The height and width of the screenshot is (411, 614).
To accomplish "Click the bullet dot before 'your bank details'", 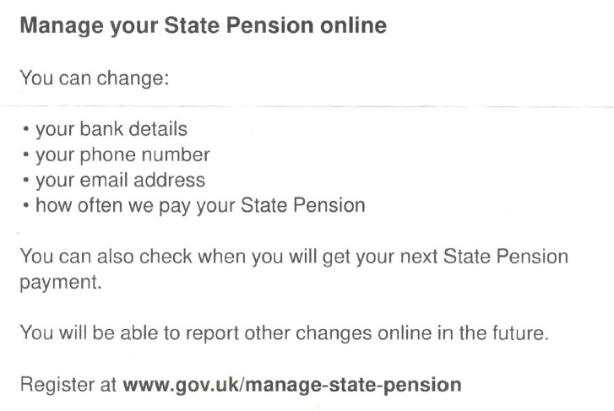I will tap(26, 129).
